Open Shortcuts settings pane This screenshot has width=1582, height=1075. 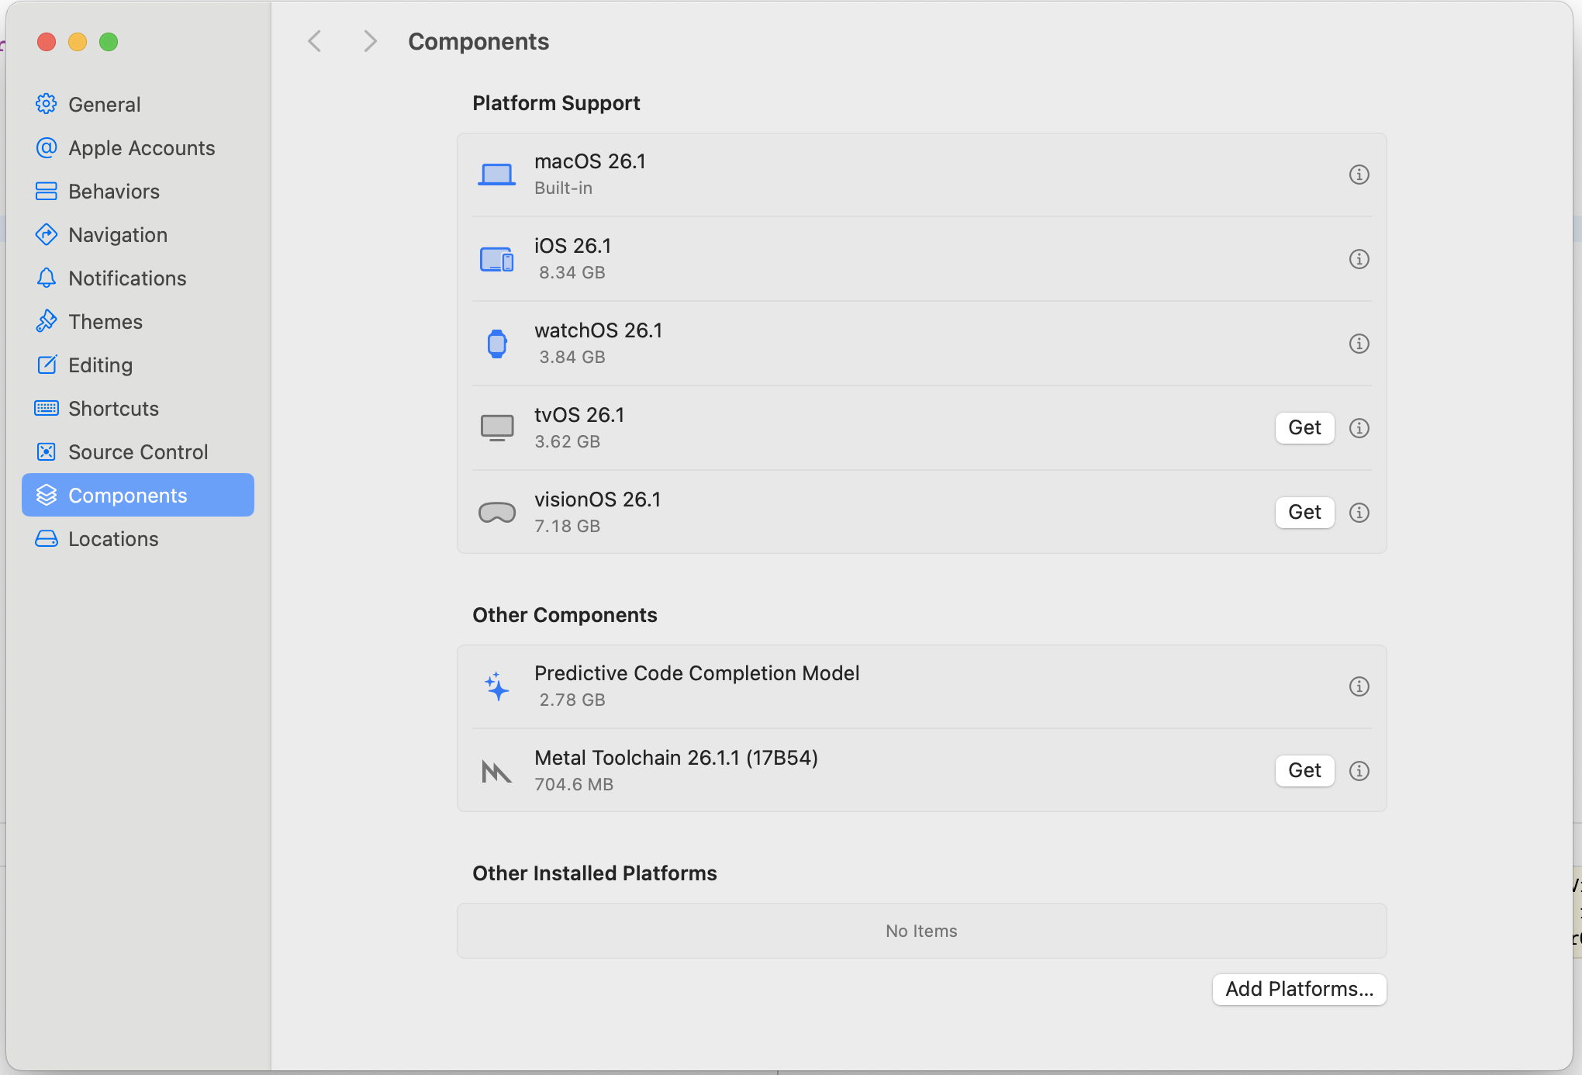click(113, 409)
